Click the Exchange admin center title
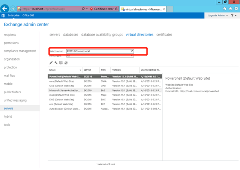The height and width of the screenshot is (170, 240). pos(26,24)
